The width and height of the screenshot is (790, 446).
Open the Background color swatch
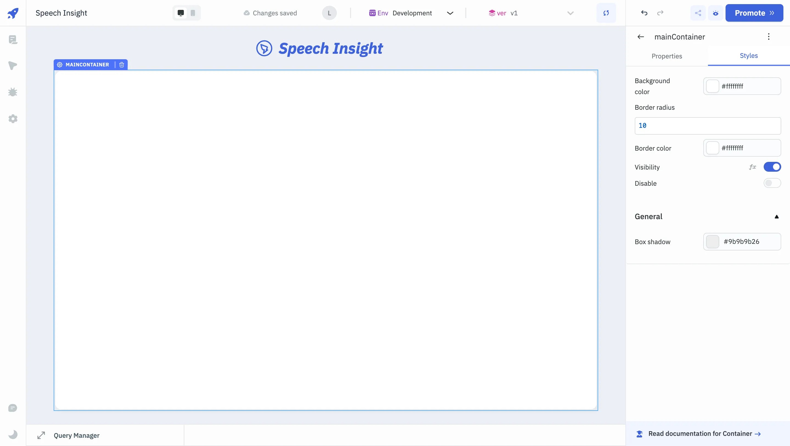tap(713, 86)
